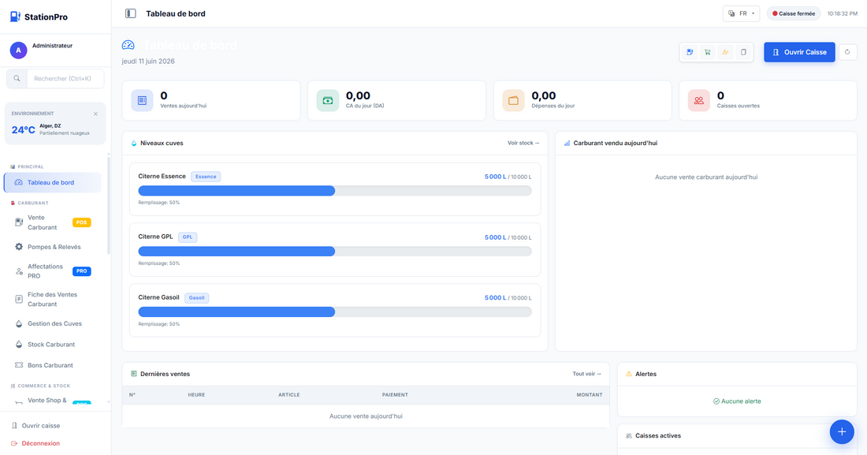The image size is (867, 455).
Task: Click the StationPro fuel pump logo
Action: tap(15, 17)
